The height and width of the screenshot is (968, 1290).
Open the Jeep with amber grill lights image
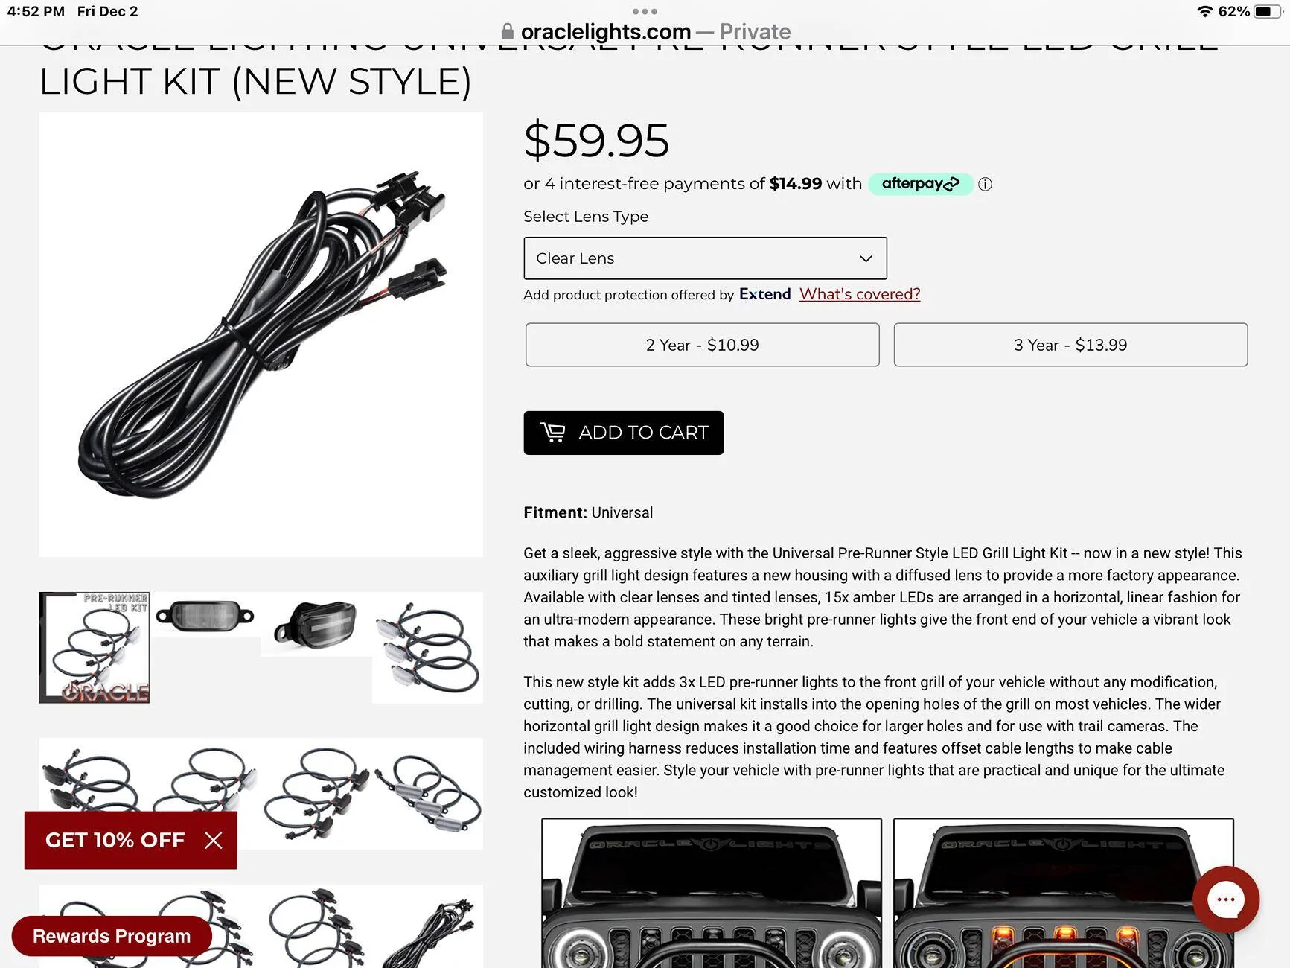1063,893
